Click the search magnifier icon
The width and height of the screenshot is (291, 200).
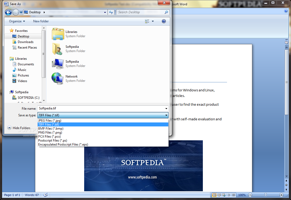point(166,12)
